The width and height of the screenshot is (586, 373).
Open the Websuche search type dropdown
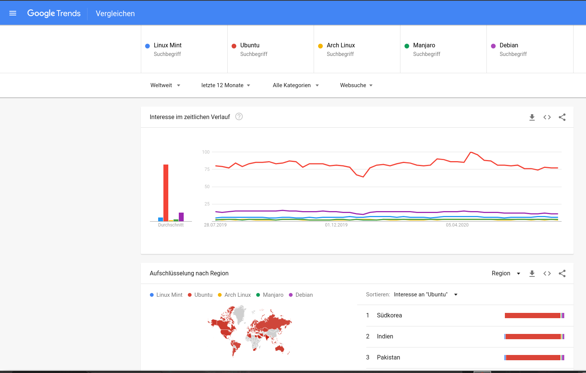tap(356, 85)
